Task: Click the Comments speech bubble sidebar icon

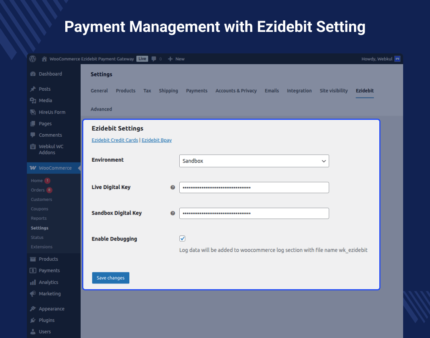Action: (33, 135)
